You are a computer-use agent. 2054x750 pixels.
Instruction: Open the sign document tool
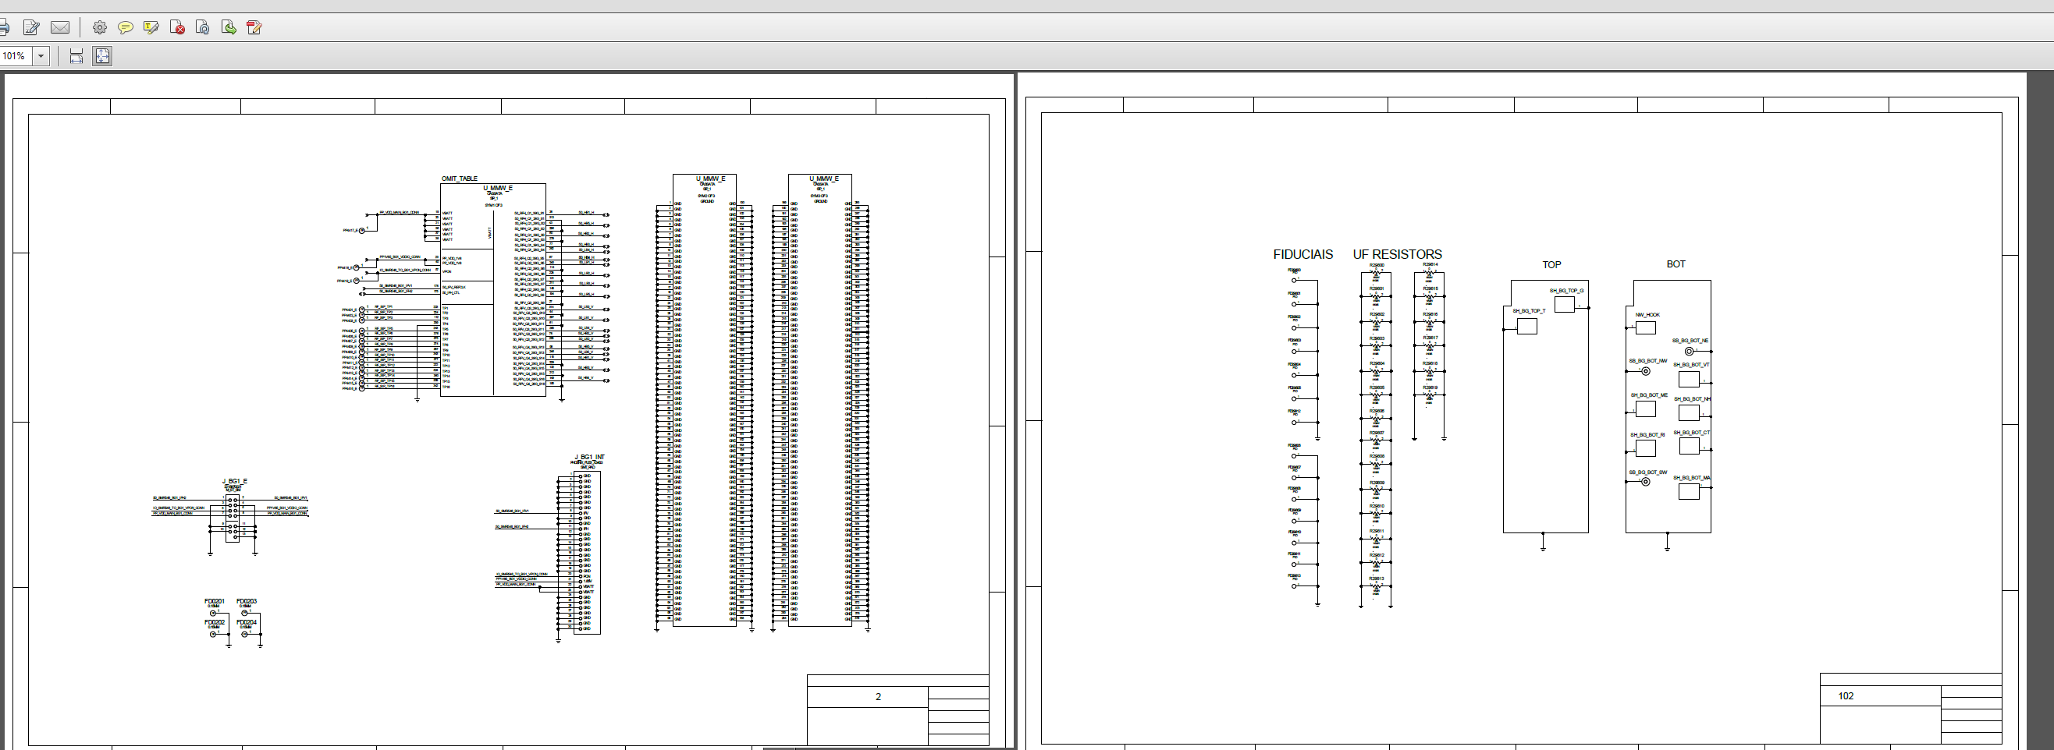coord(32,28)
